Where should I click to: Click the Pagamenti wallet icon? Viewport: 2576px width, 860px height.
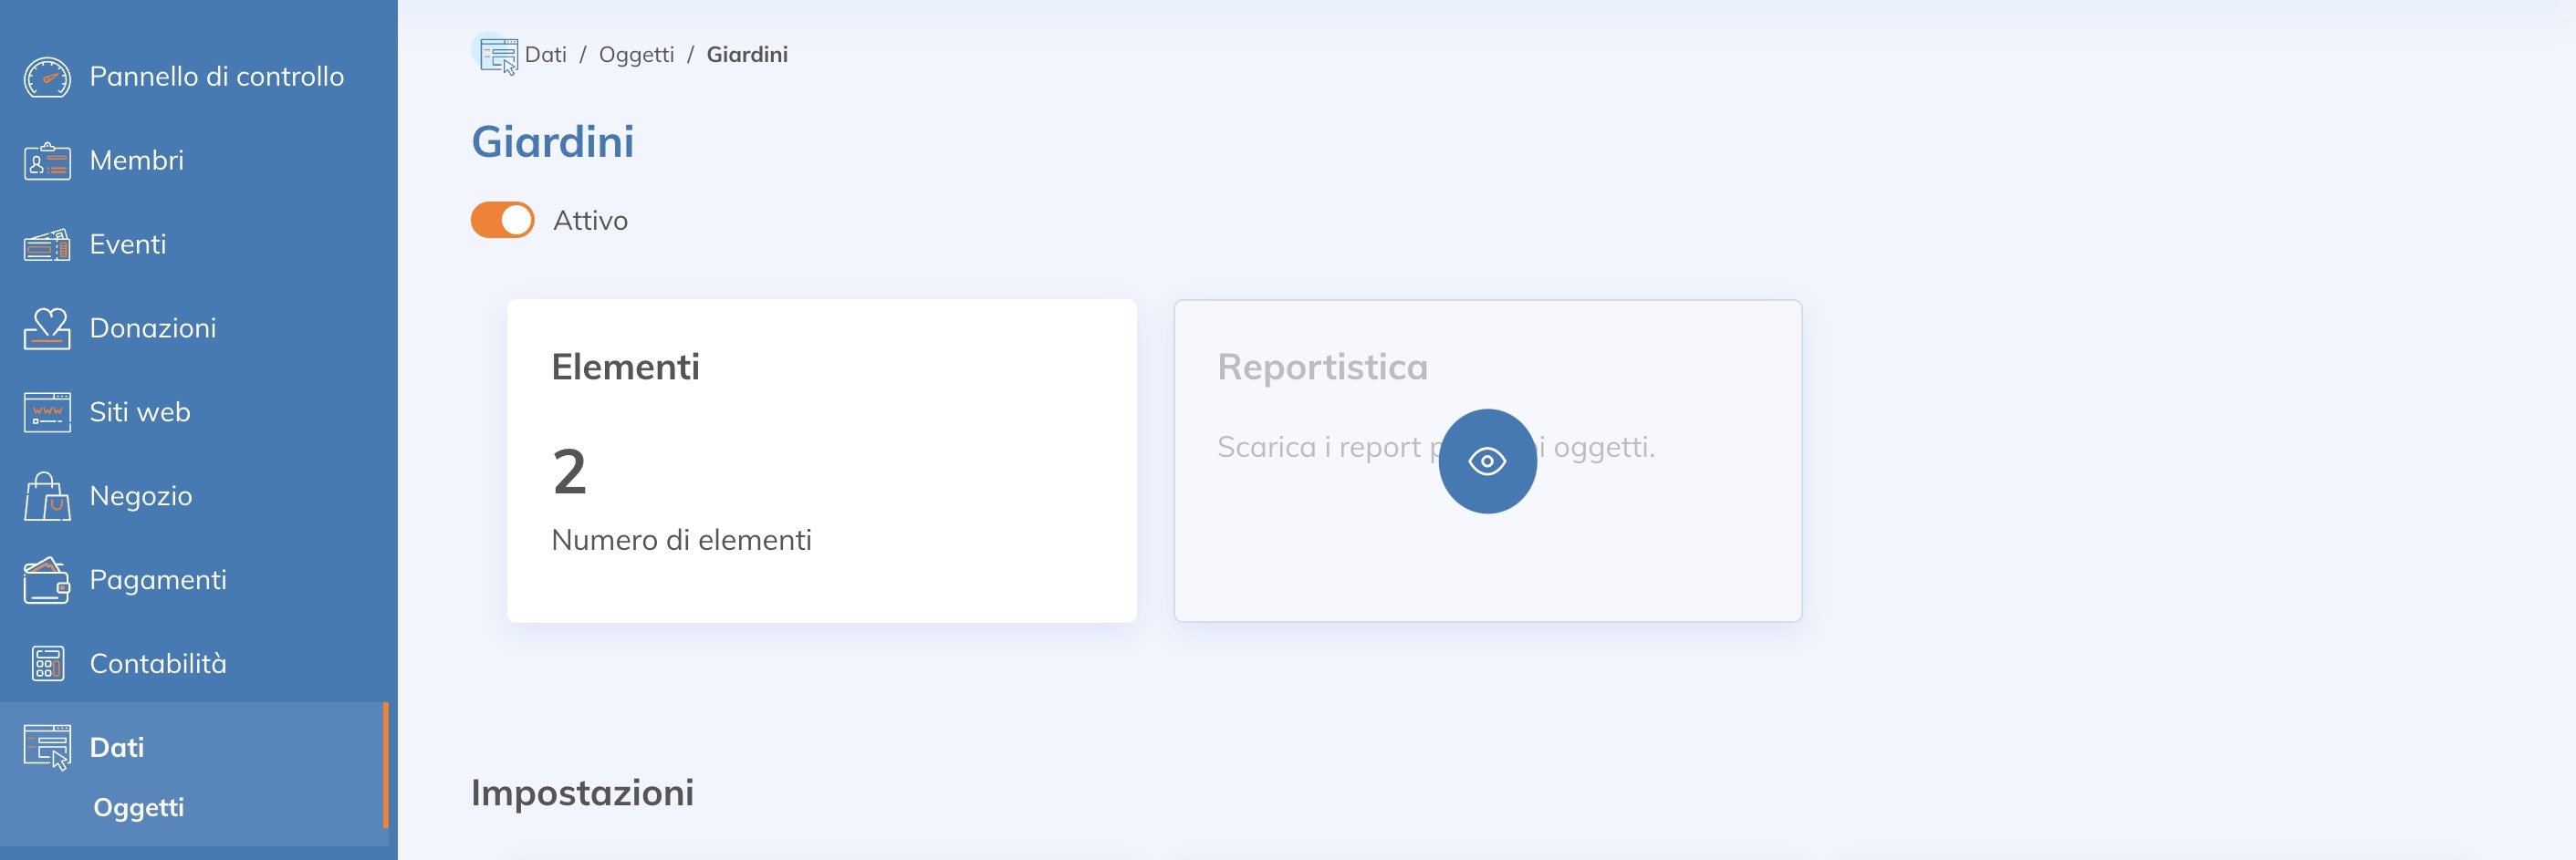tap(47, 580)
